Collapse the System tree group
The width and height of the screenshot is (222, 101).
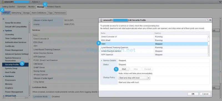click(4, 31)
